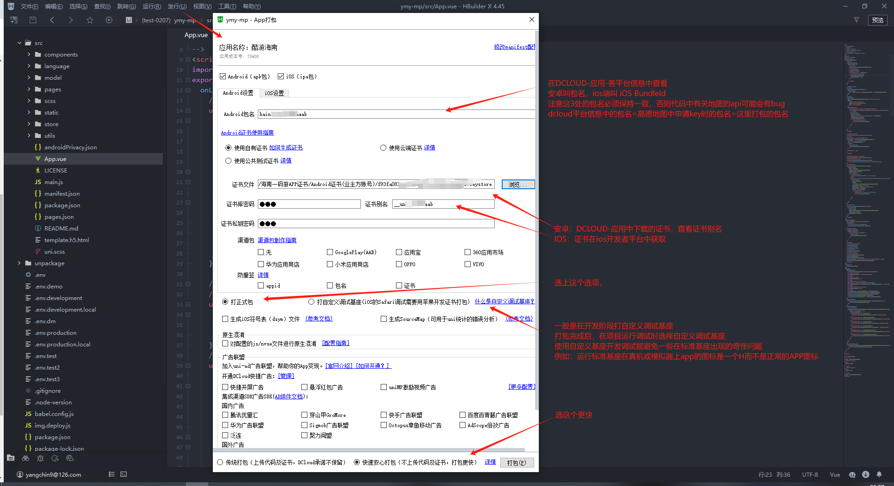Open the binoculars search panel icon
Screen dimensions: 894x486
[x=26, y=458]
